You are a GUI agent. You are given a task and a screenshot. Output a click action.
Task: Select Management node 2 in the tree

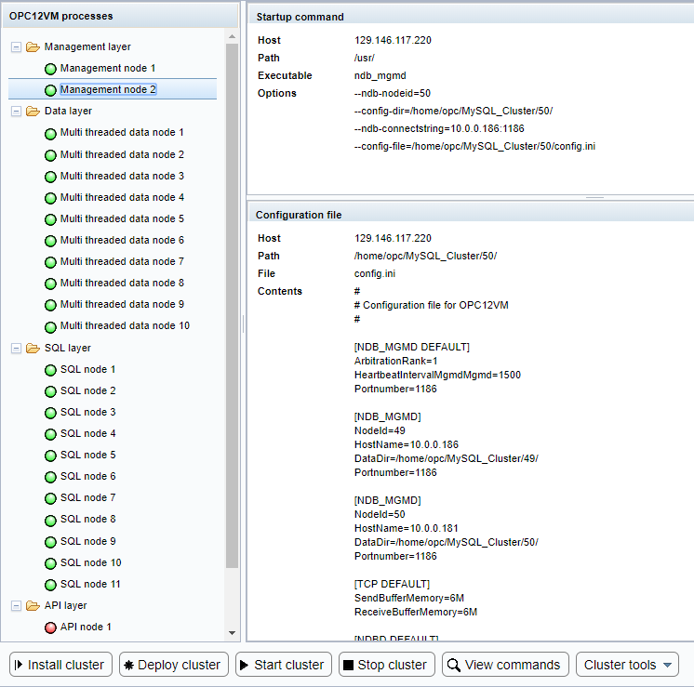tap(108, 89)
